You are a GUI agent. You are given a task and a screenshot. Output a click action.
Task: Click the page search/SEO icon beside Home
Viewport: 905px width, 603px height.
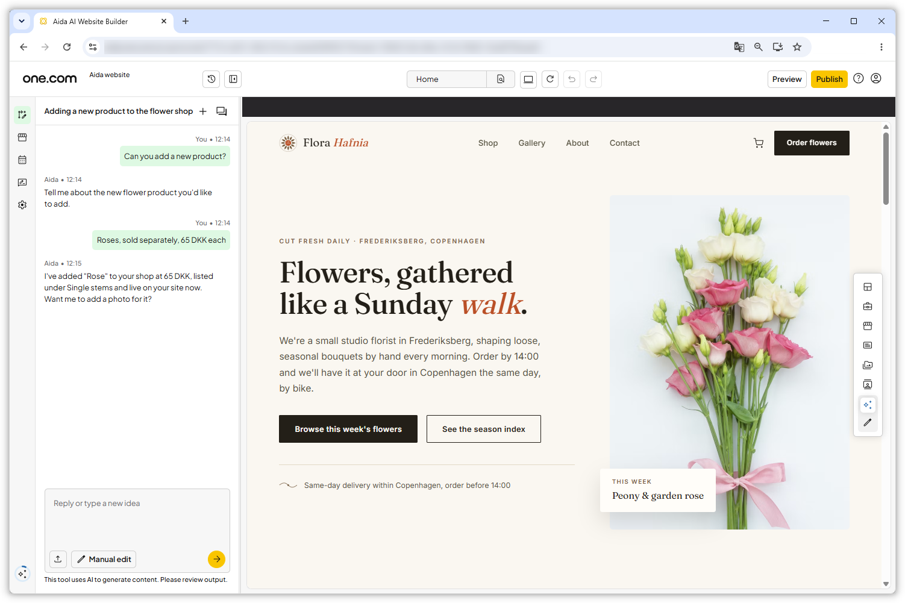(501, 79)
